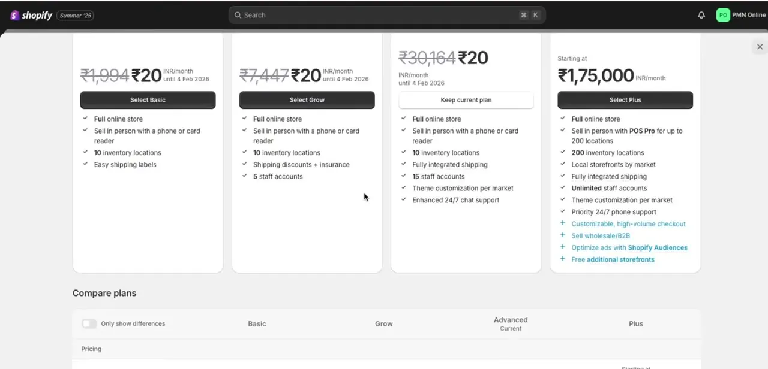Click the Plus column header in comparison

click(636, 323)
